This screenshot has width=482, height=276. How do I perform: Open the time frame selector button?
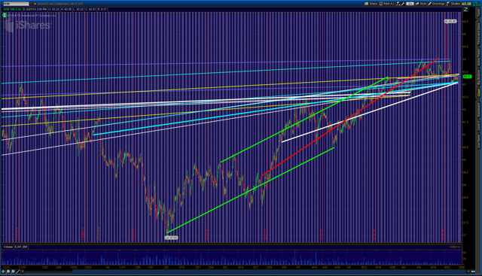410,4
